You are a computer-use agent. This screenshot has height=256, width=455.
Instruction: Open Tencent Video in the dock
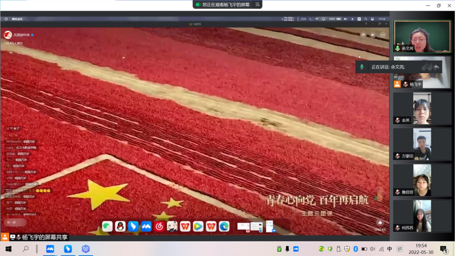click(x=198, y=226)
